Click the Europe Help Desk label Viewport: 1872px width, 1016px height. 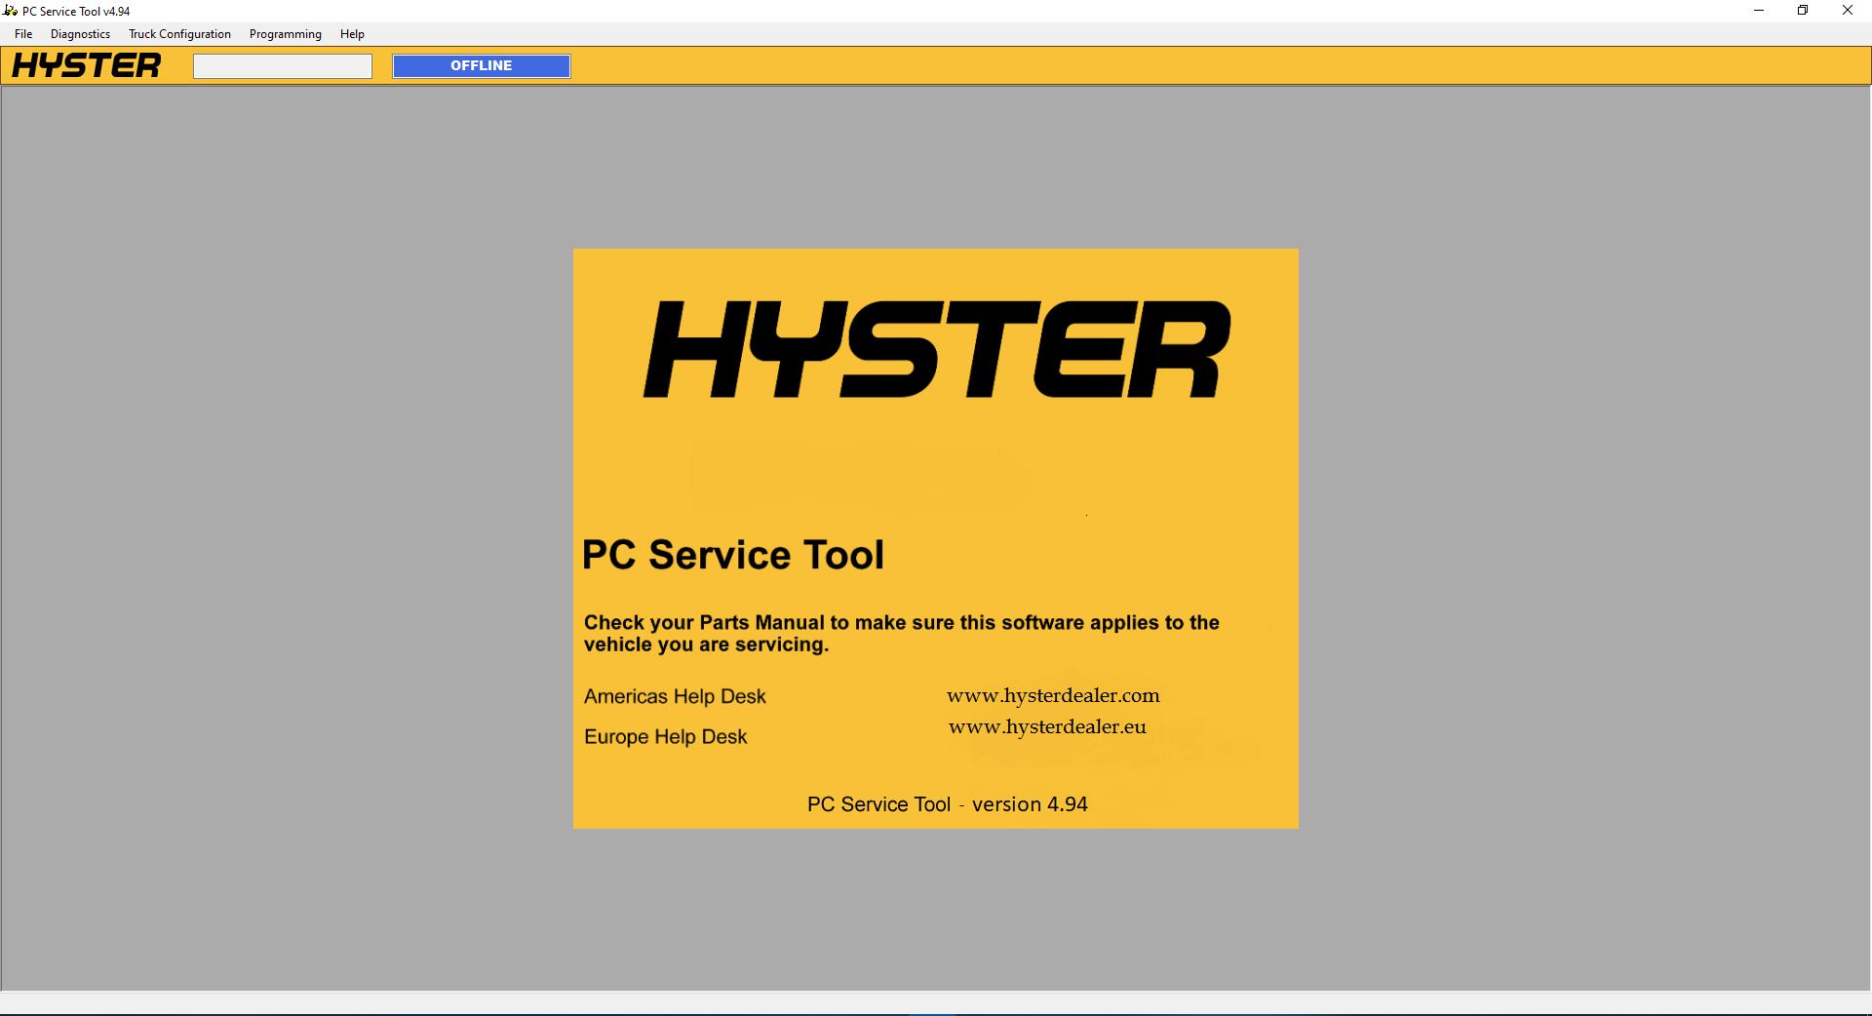(x=665, y=737)
